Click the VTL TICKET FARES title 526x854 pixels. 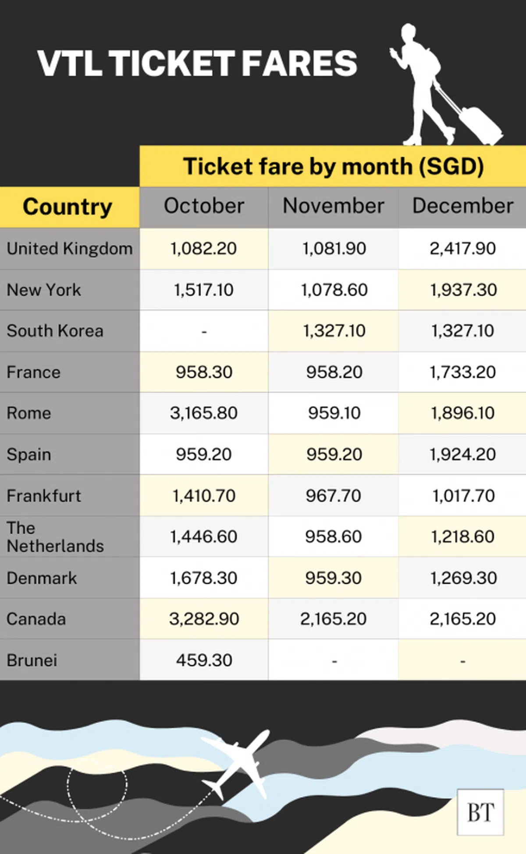tap(197, 64)
